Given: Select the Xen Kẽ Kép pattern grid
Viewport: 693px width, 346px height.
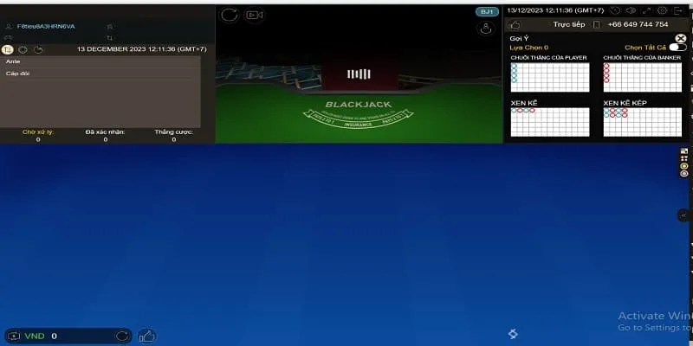Looking at the screenshot, I should tap(642, 122).
